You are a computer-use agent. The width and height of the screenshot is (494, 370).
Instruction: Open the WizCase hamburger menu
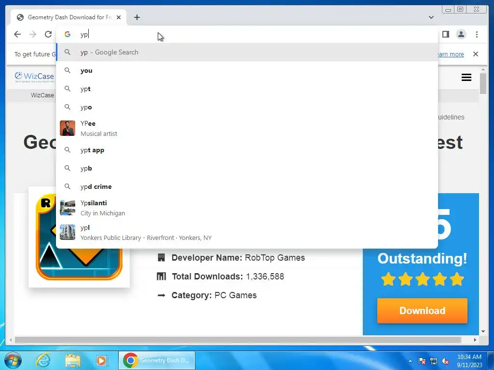click(x=467, y=78)
